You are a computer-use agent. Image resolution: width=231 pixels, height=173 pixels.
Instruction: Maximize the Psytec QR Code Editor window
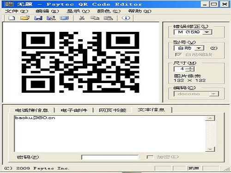(214, 4)
